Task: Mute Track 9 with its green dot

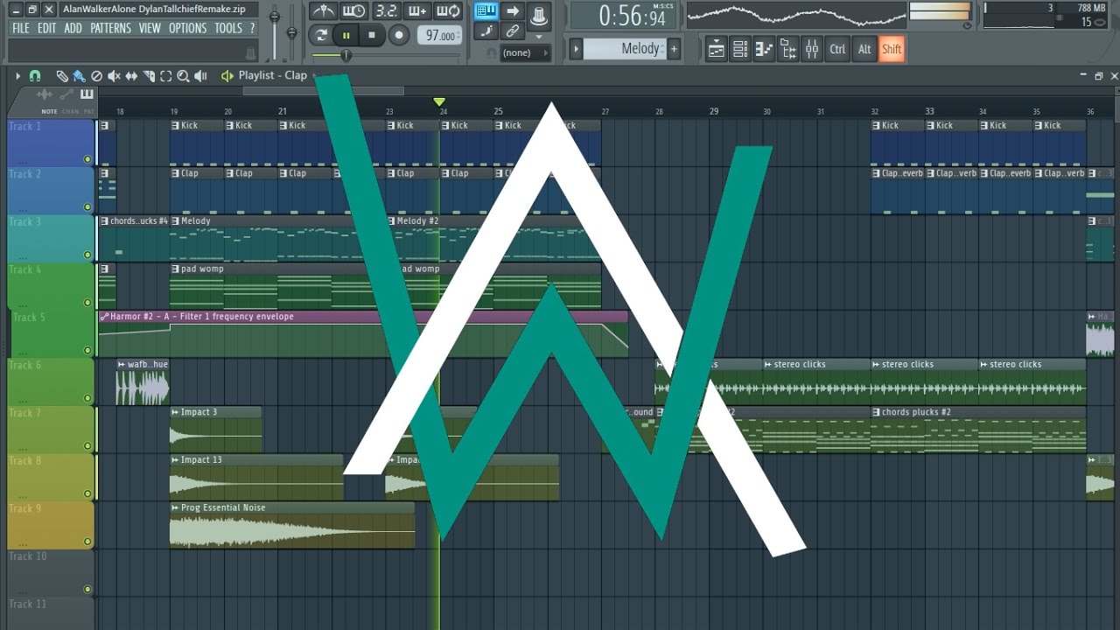Action: (x=87, y=542)
